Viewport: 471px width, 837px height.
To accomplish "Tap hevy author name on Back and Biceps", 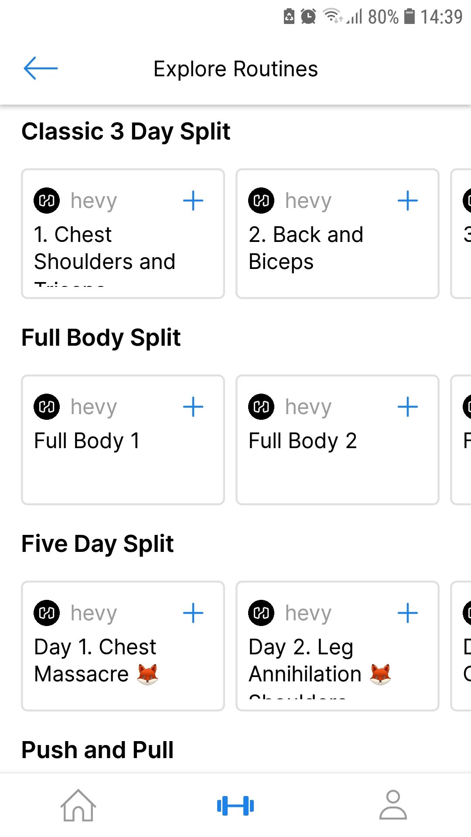I will tap(308, 201).
